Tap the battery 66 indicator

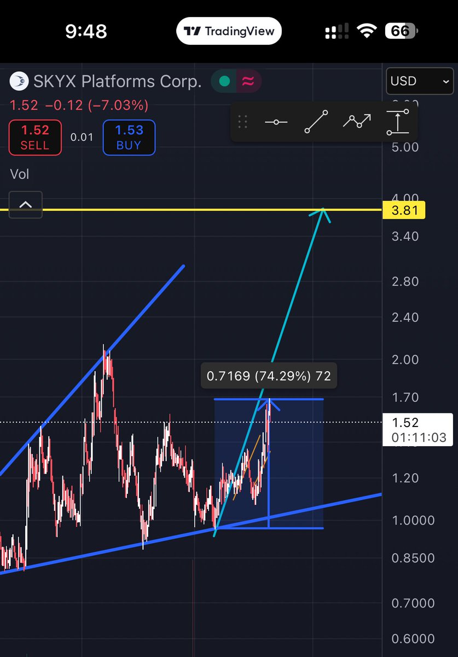(401, 31)
